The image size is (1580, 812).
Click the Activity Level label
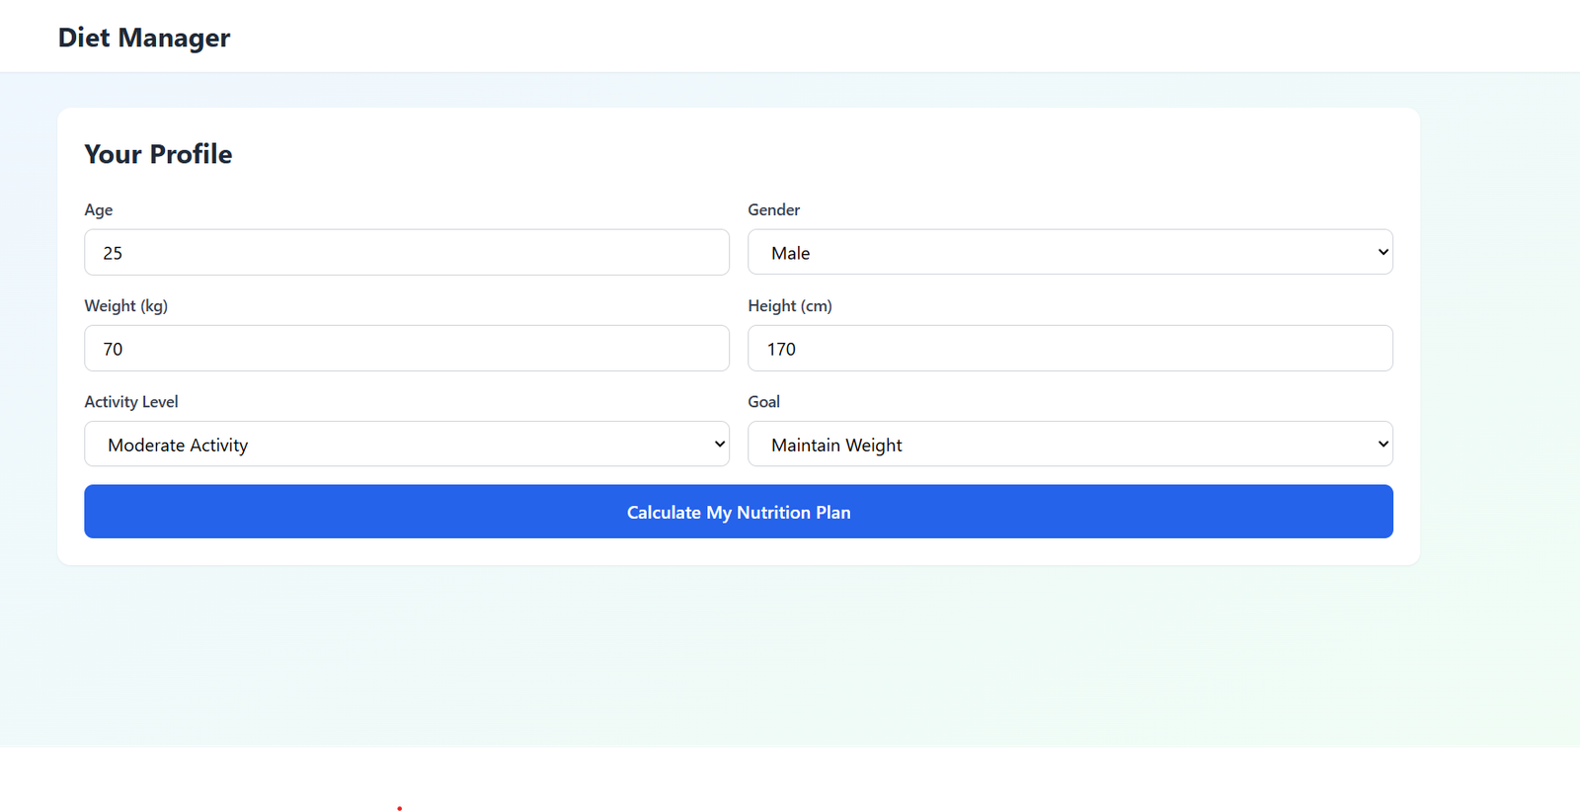(x=131, y=402)
